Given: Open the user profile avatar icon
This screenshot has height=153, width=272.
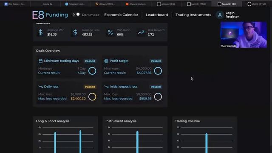Looking at the screenshot, I should point(220,15).
